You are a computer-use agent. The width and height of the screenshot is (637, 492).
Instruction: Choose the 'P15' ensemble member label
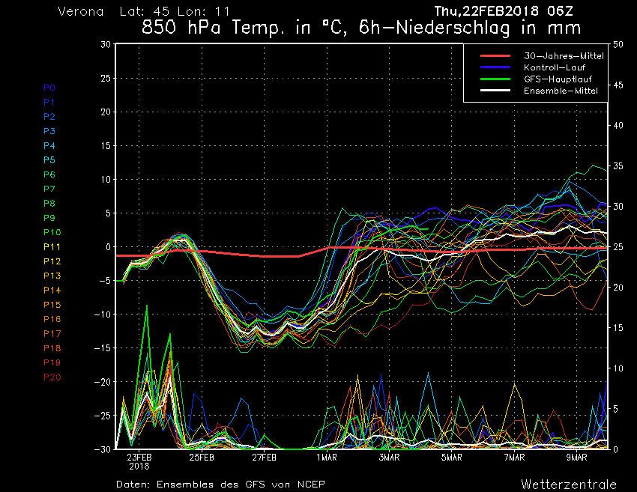coord(52,305)
